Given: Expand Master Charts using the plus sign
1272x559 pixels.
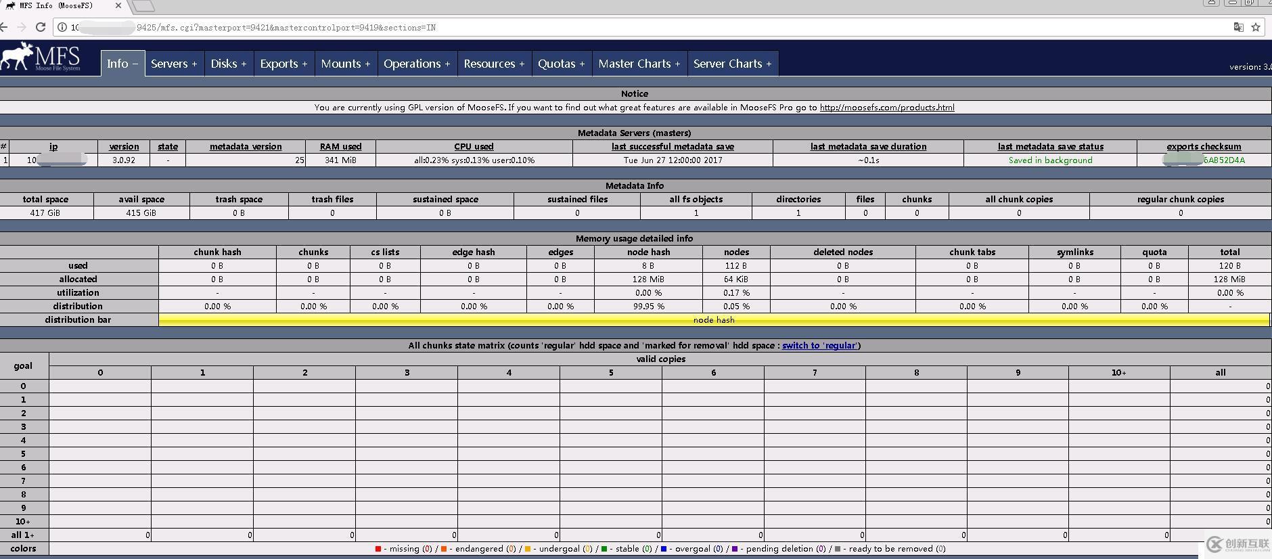Looking at the screenshot, I should coord(677,64).
